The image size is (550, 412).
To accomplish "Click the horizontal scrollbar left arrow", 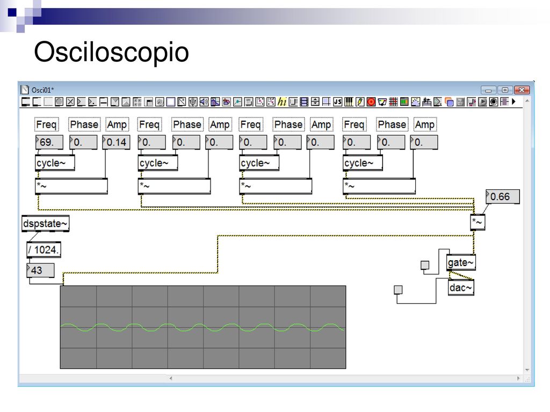I will [171, 378].
